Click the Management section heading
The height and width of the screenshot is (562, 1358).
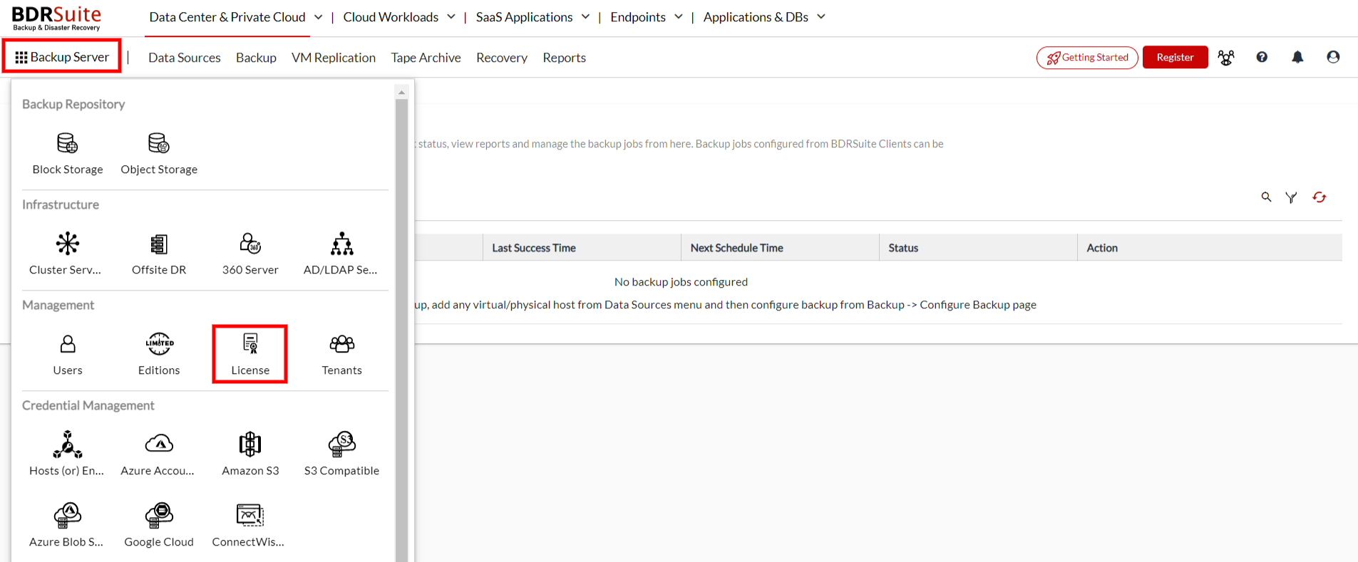58,305
